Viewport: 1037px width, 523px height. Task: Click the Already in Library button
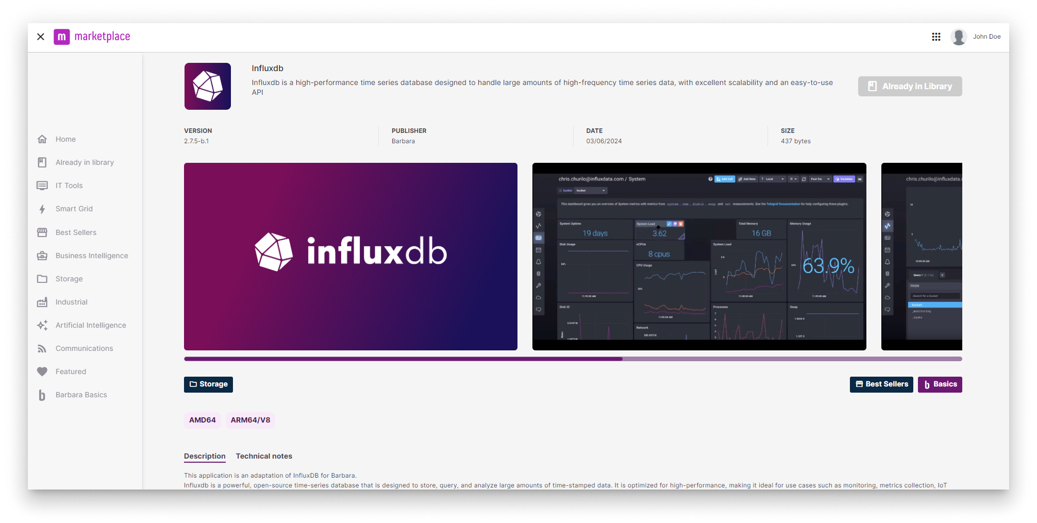tap(910, 86)
